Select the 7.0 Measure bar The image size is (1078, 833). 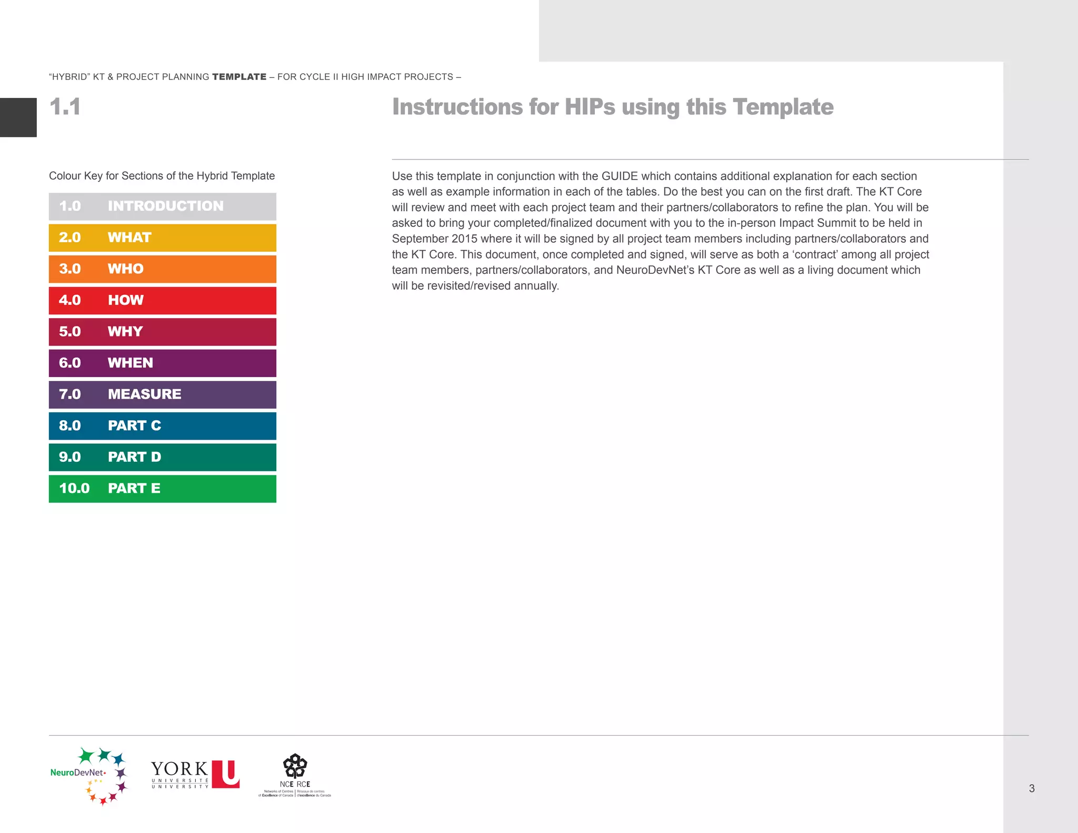162,394
